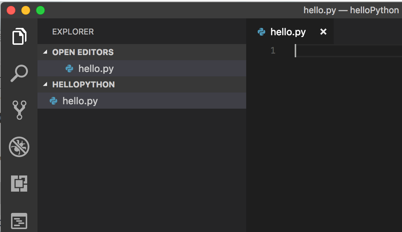Click the HELLOPYTHON section header

point(142,84)
